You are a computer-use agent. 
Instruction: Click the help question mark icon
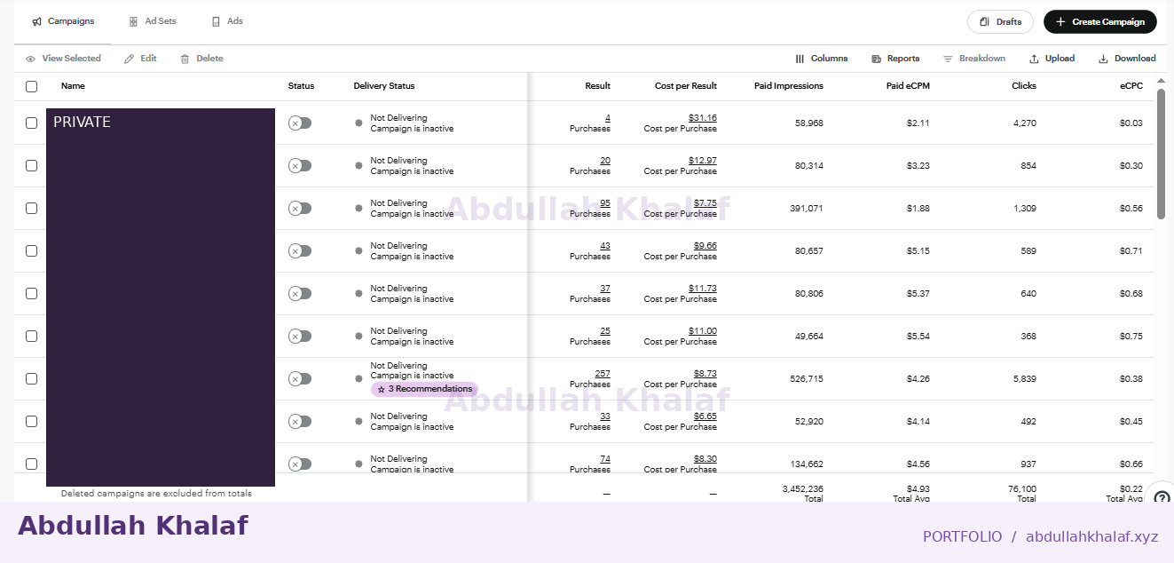click(x=1161, y=497)
